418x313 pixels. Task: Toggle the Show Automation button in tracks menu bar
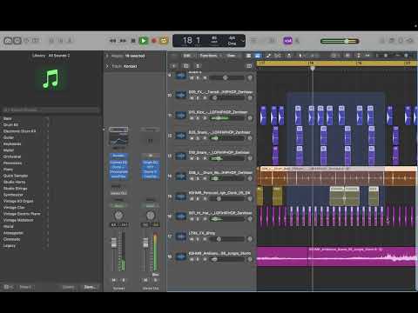268,56
